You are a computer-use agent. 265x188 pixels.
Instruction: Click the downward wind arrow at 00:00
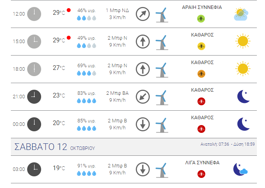point(143,124)
